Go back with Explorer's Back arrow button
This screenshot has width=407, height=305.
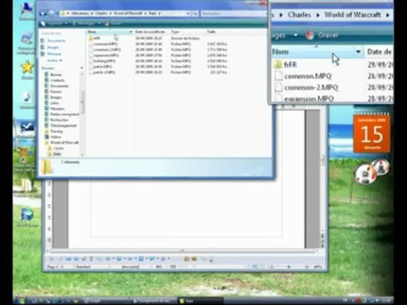(x=43, y=13)
